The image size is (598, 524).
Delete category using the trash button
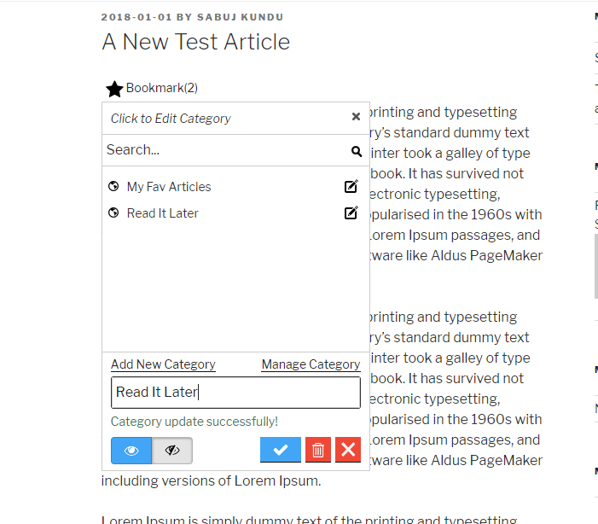[317, 450]
